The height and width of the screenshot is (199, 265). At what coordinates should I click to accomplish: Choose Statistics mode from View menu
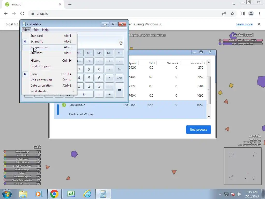pyautogui.click(x=49, y=53)
